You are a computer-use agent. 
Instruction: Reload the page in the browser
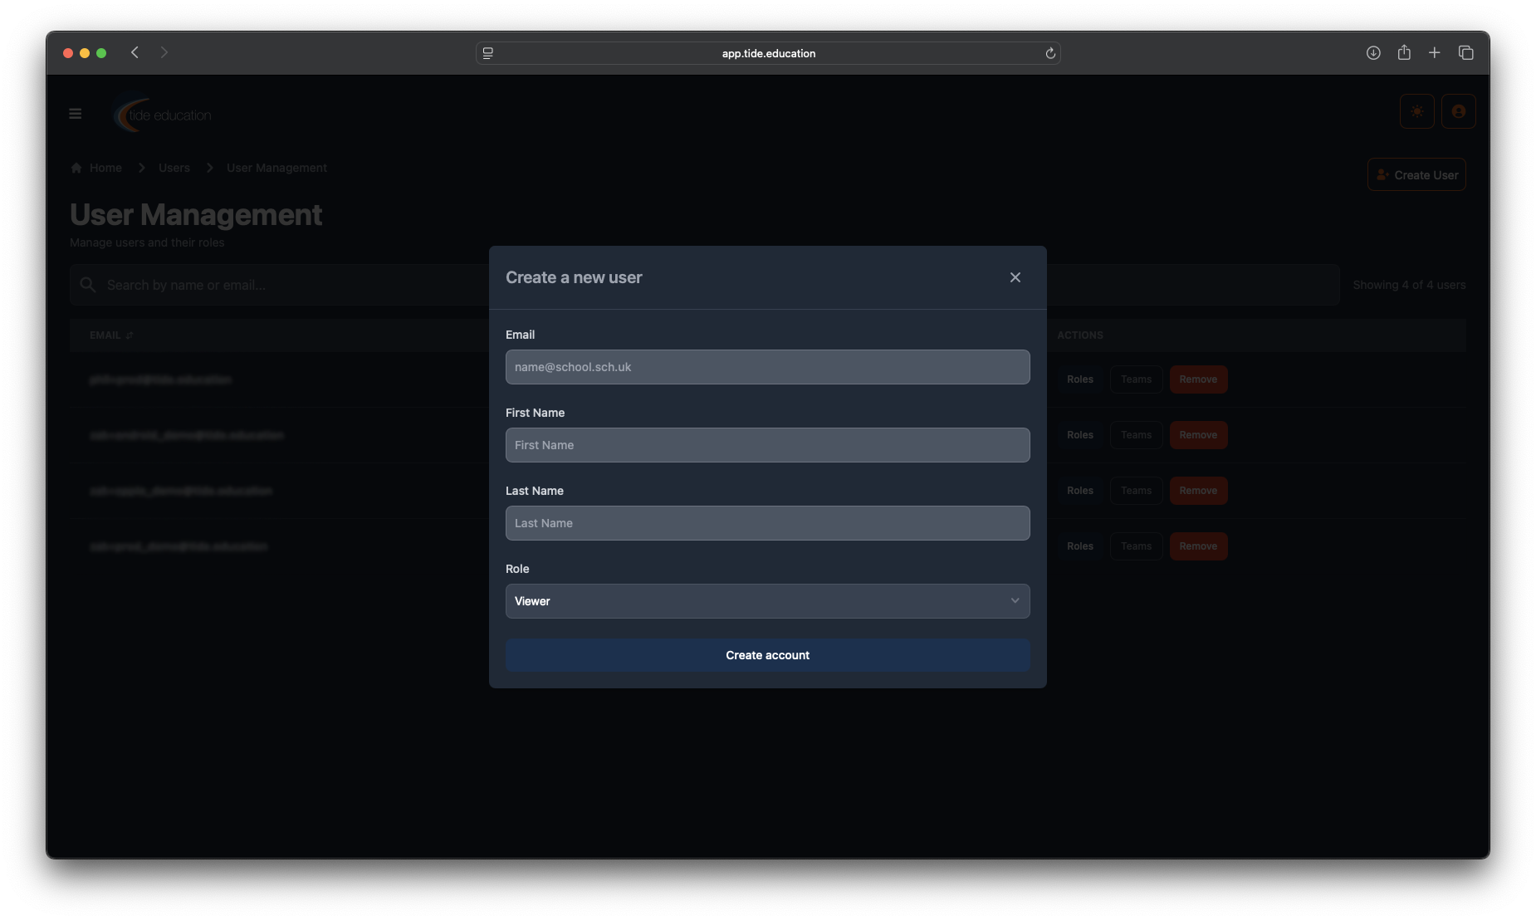(1050, 53)
